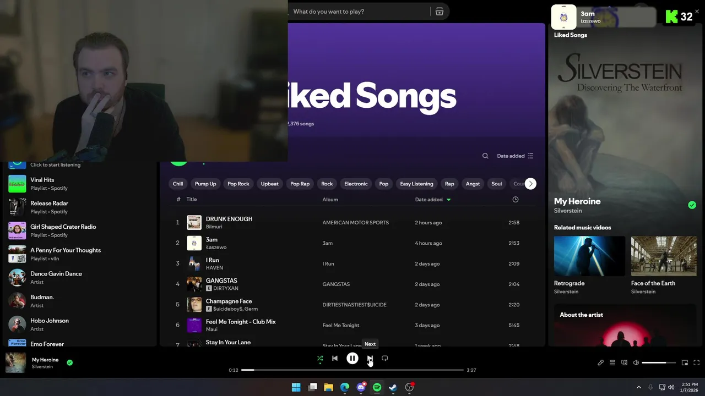Image resolution: width=705 pixels, height=396 pixels.
Task: Open the Dance Gavin Dance artist
Action: [80, 278]
